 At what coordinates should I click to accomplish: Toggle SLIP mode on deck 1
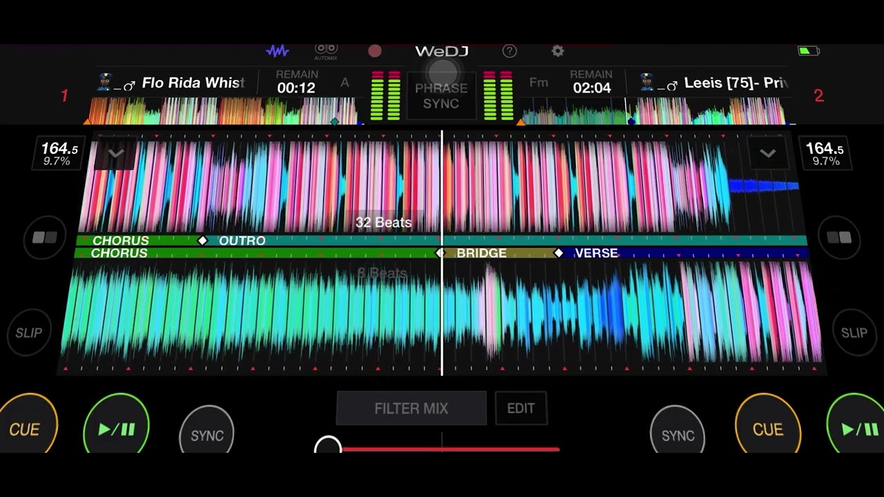(x=29, y=333)
